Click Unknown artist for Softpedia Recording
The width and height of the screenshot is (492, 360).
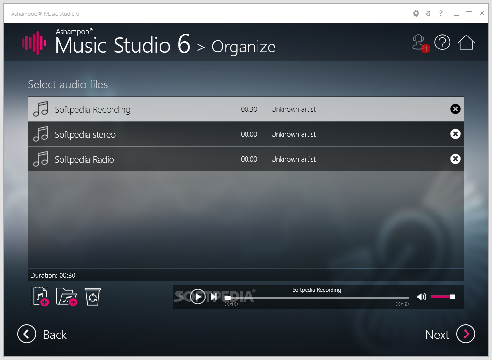[294, 109]
